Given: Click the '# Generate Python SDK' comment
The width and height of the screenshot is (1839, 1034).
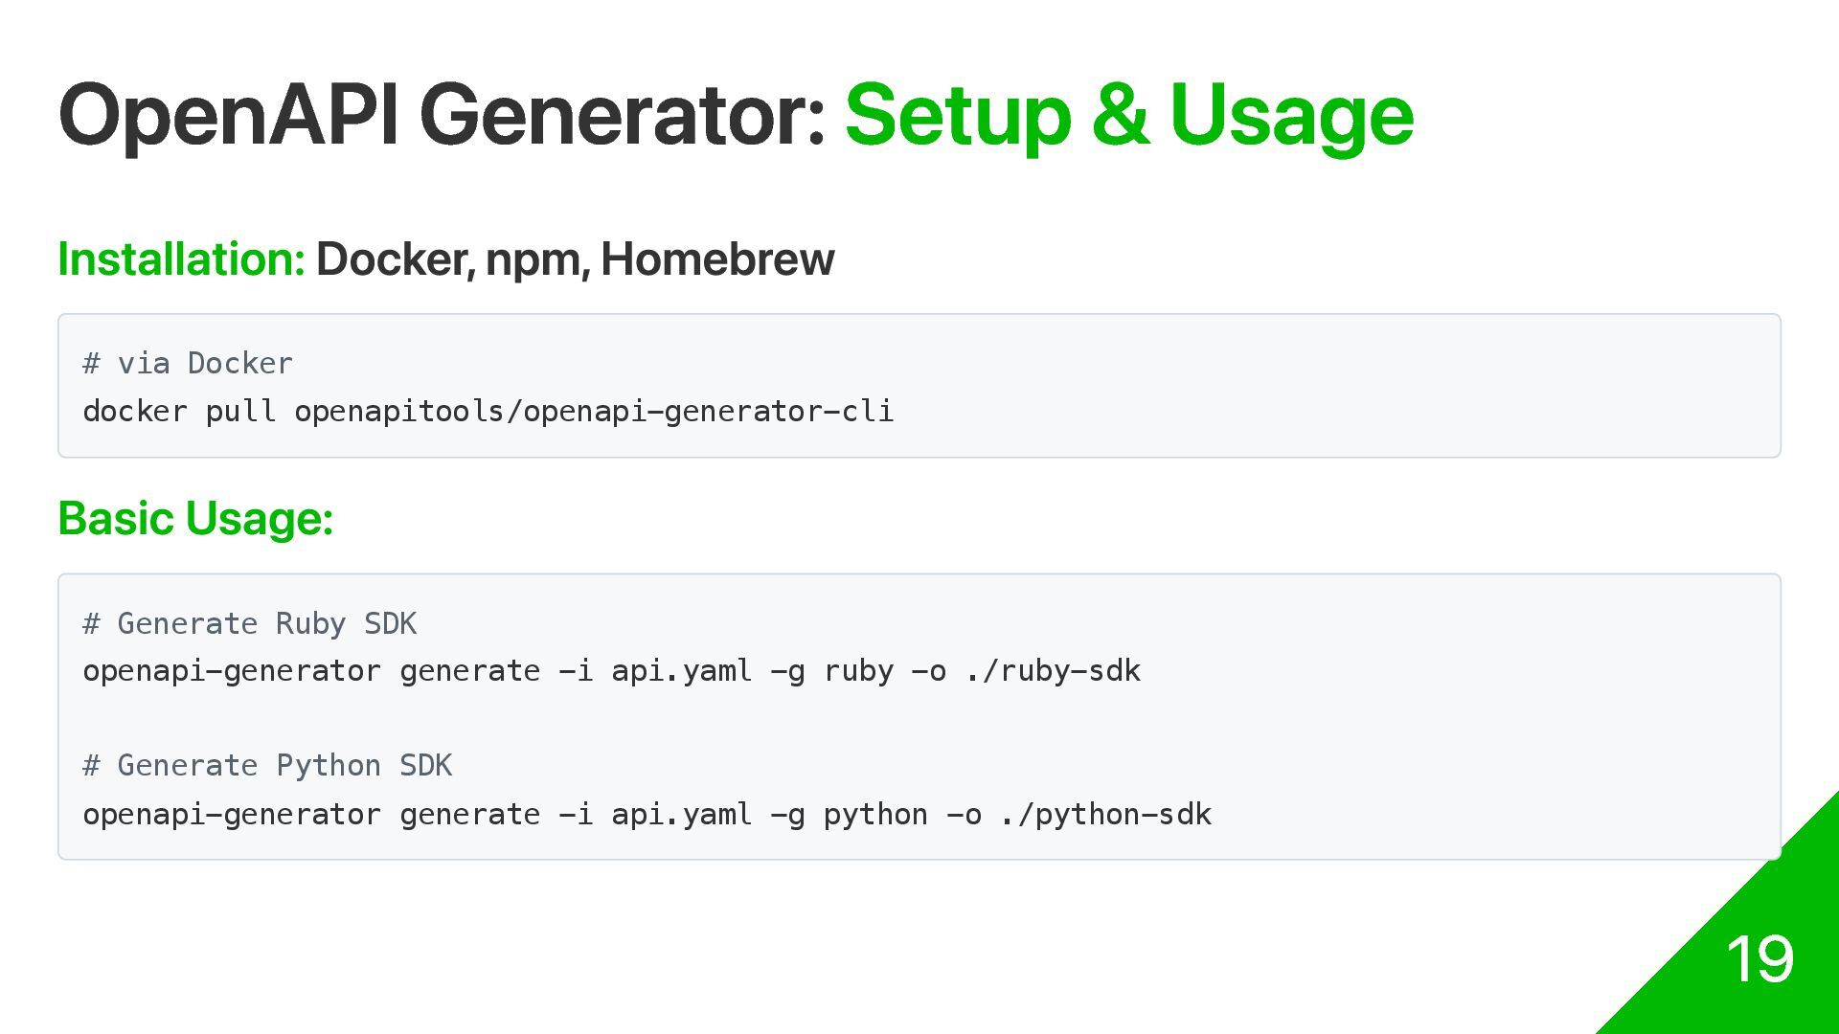Looking at the screenshot, I should [x=267, y=766].
